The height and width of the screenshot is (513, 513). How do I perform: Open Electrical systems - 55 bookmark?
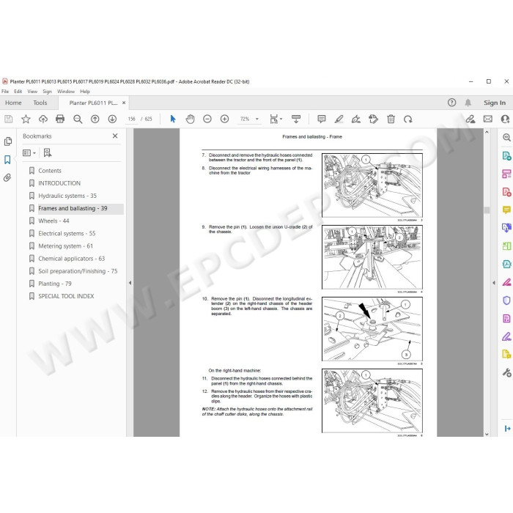(x=67, y=234)
